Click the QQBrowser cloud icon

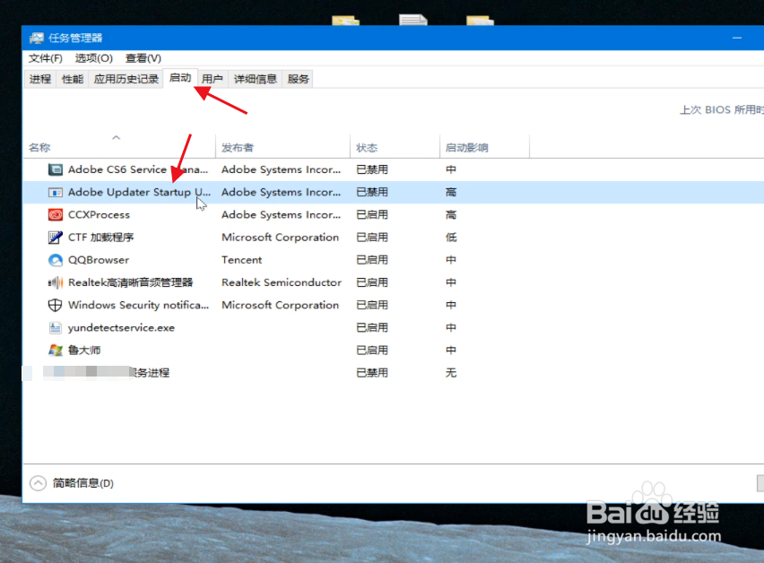(56, 260)
